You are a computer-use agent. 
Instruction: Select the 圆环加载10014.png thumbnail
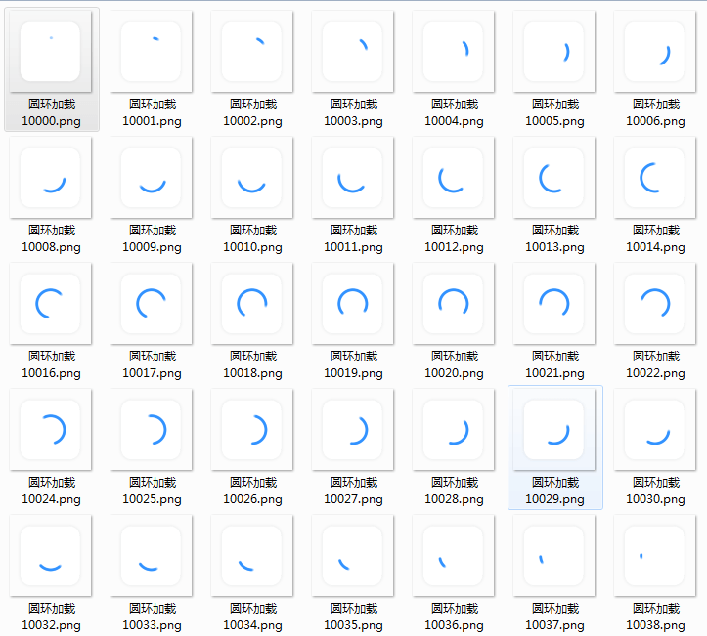[655, 177]
